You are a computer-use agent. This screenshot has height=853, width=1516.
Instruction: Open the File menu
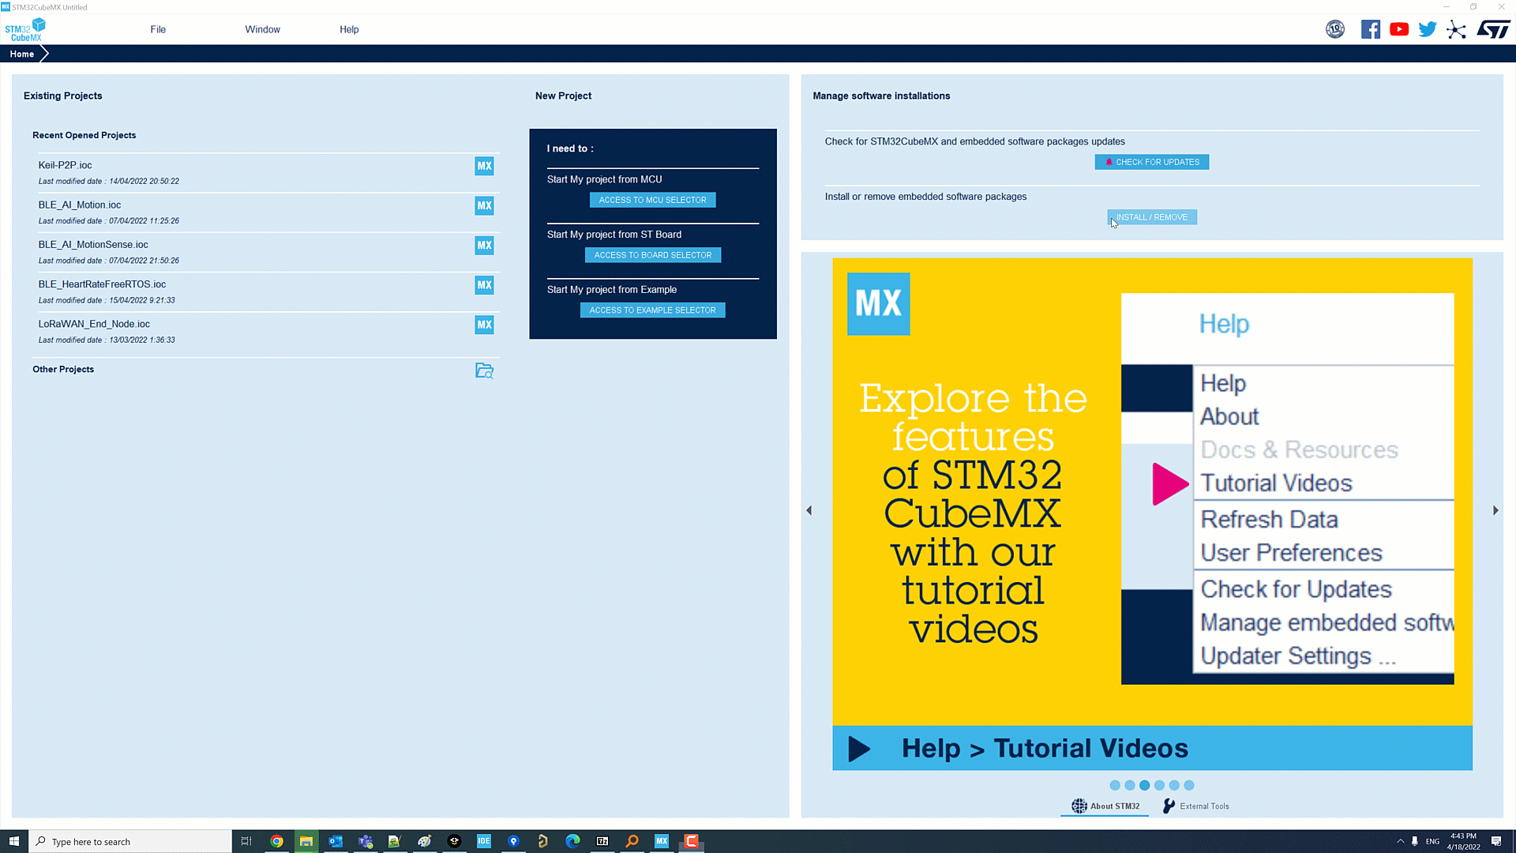(x=158, y=29)
